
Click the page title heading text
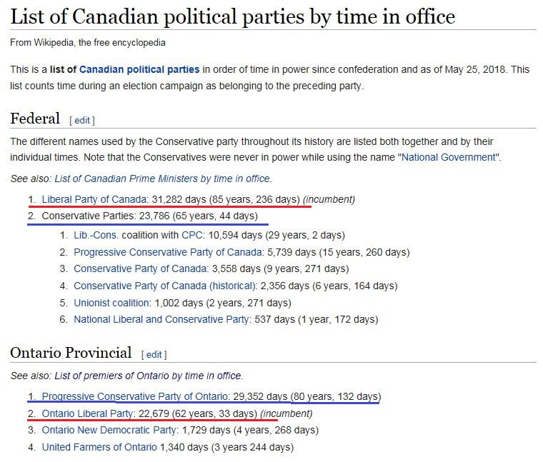pyautogui.click(x=233, y=16)
